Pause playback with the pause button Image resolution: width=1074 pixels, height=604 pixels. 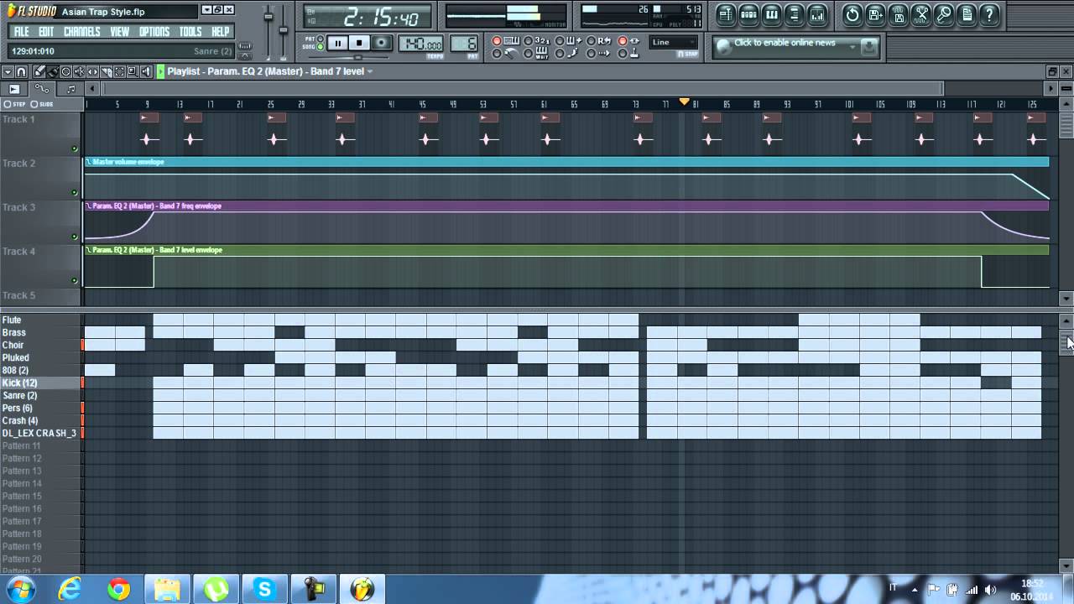338,43
